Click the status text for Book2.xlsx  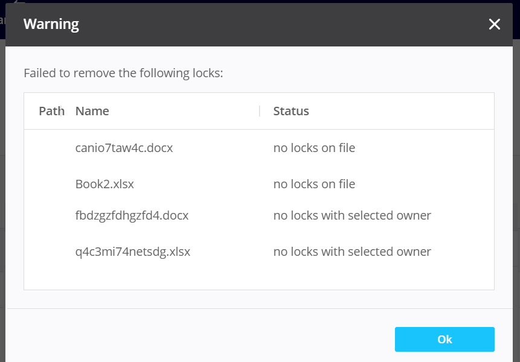(313, 184)
